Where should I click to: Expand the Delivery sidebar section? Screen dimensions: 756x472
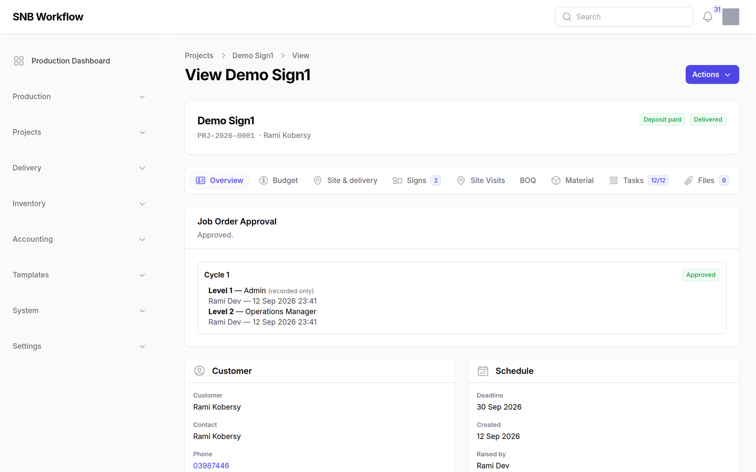coord(79,168)
